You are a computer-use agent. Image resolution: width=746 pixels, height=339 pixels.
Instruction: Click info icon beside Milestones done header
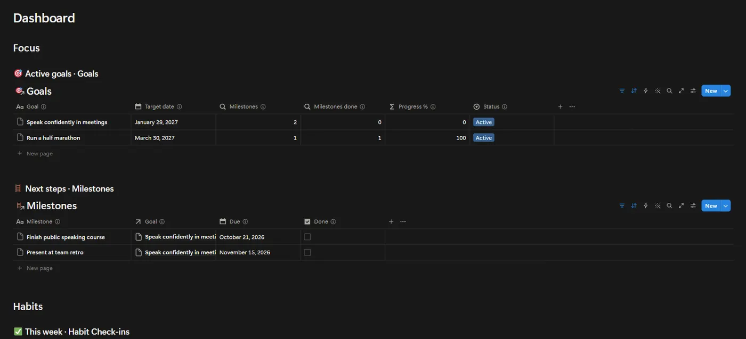(362, 107)
